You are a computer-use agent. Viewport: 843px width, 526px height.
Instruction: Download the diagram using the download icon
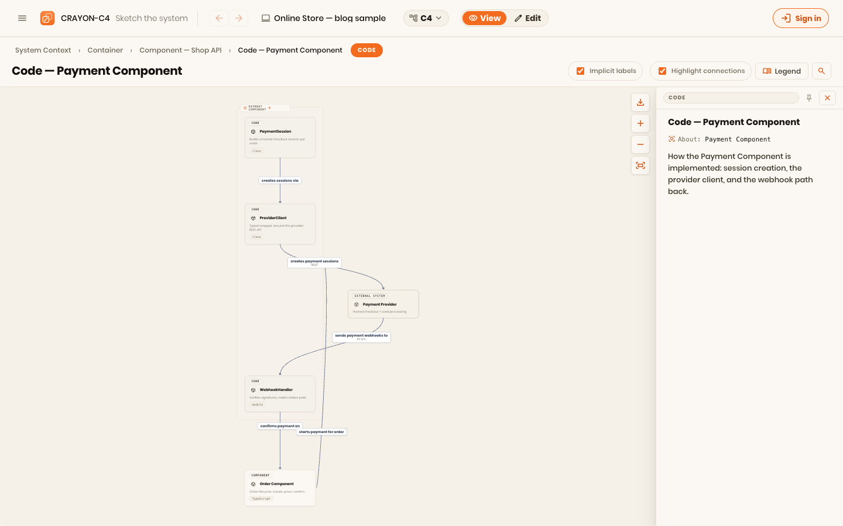click(x=640, y=102)
